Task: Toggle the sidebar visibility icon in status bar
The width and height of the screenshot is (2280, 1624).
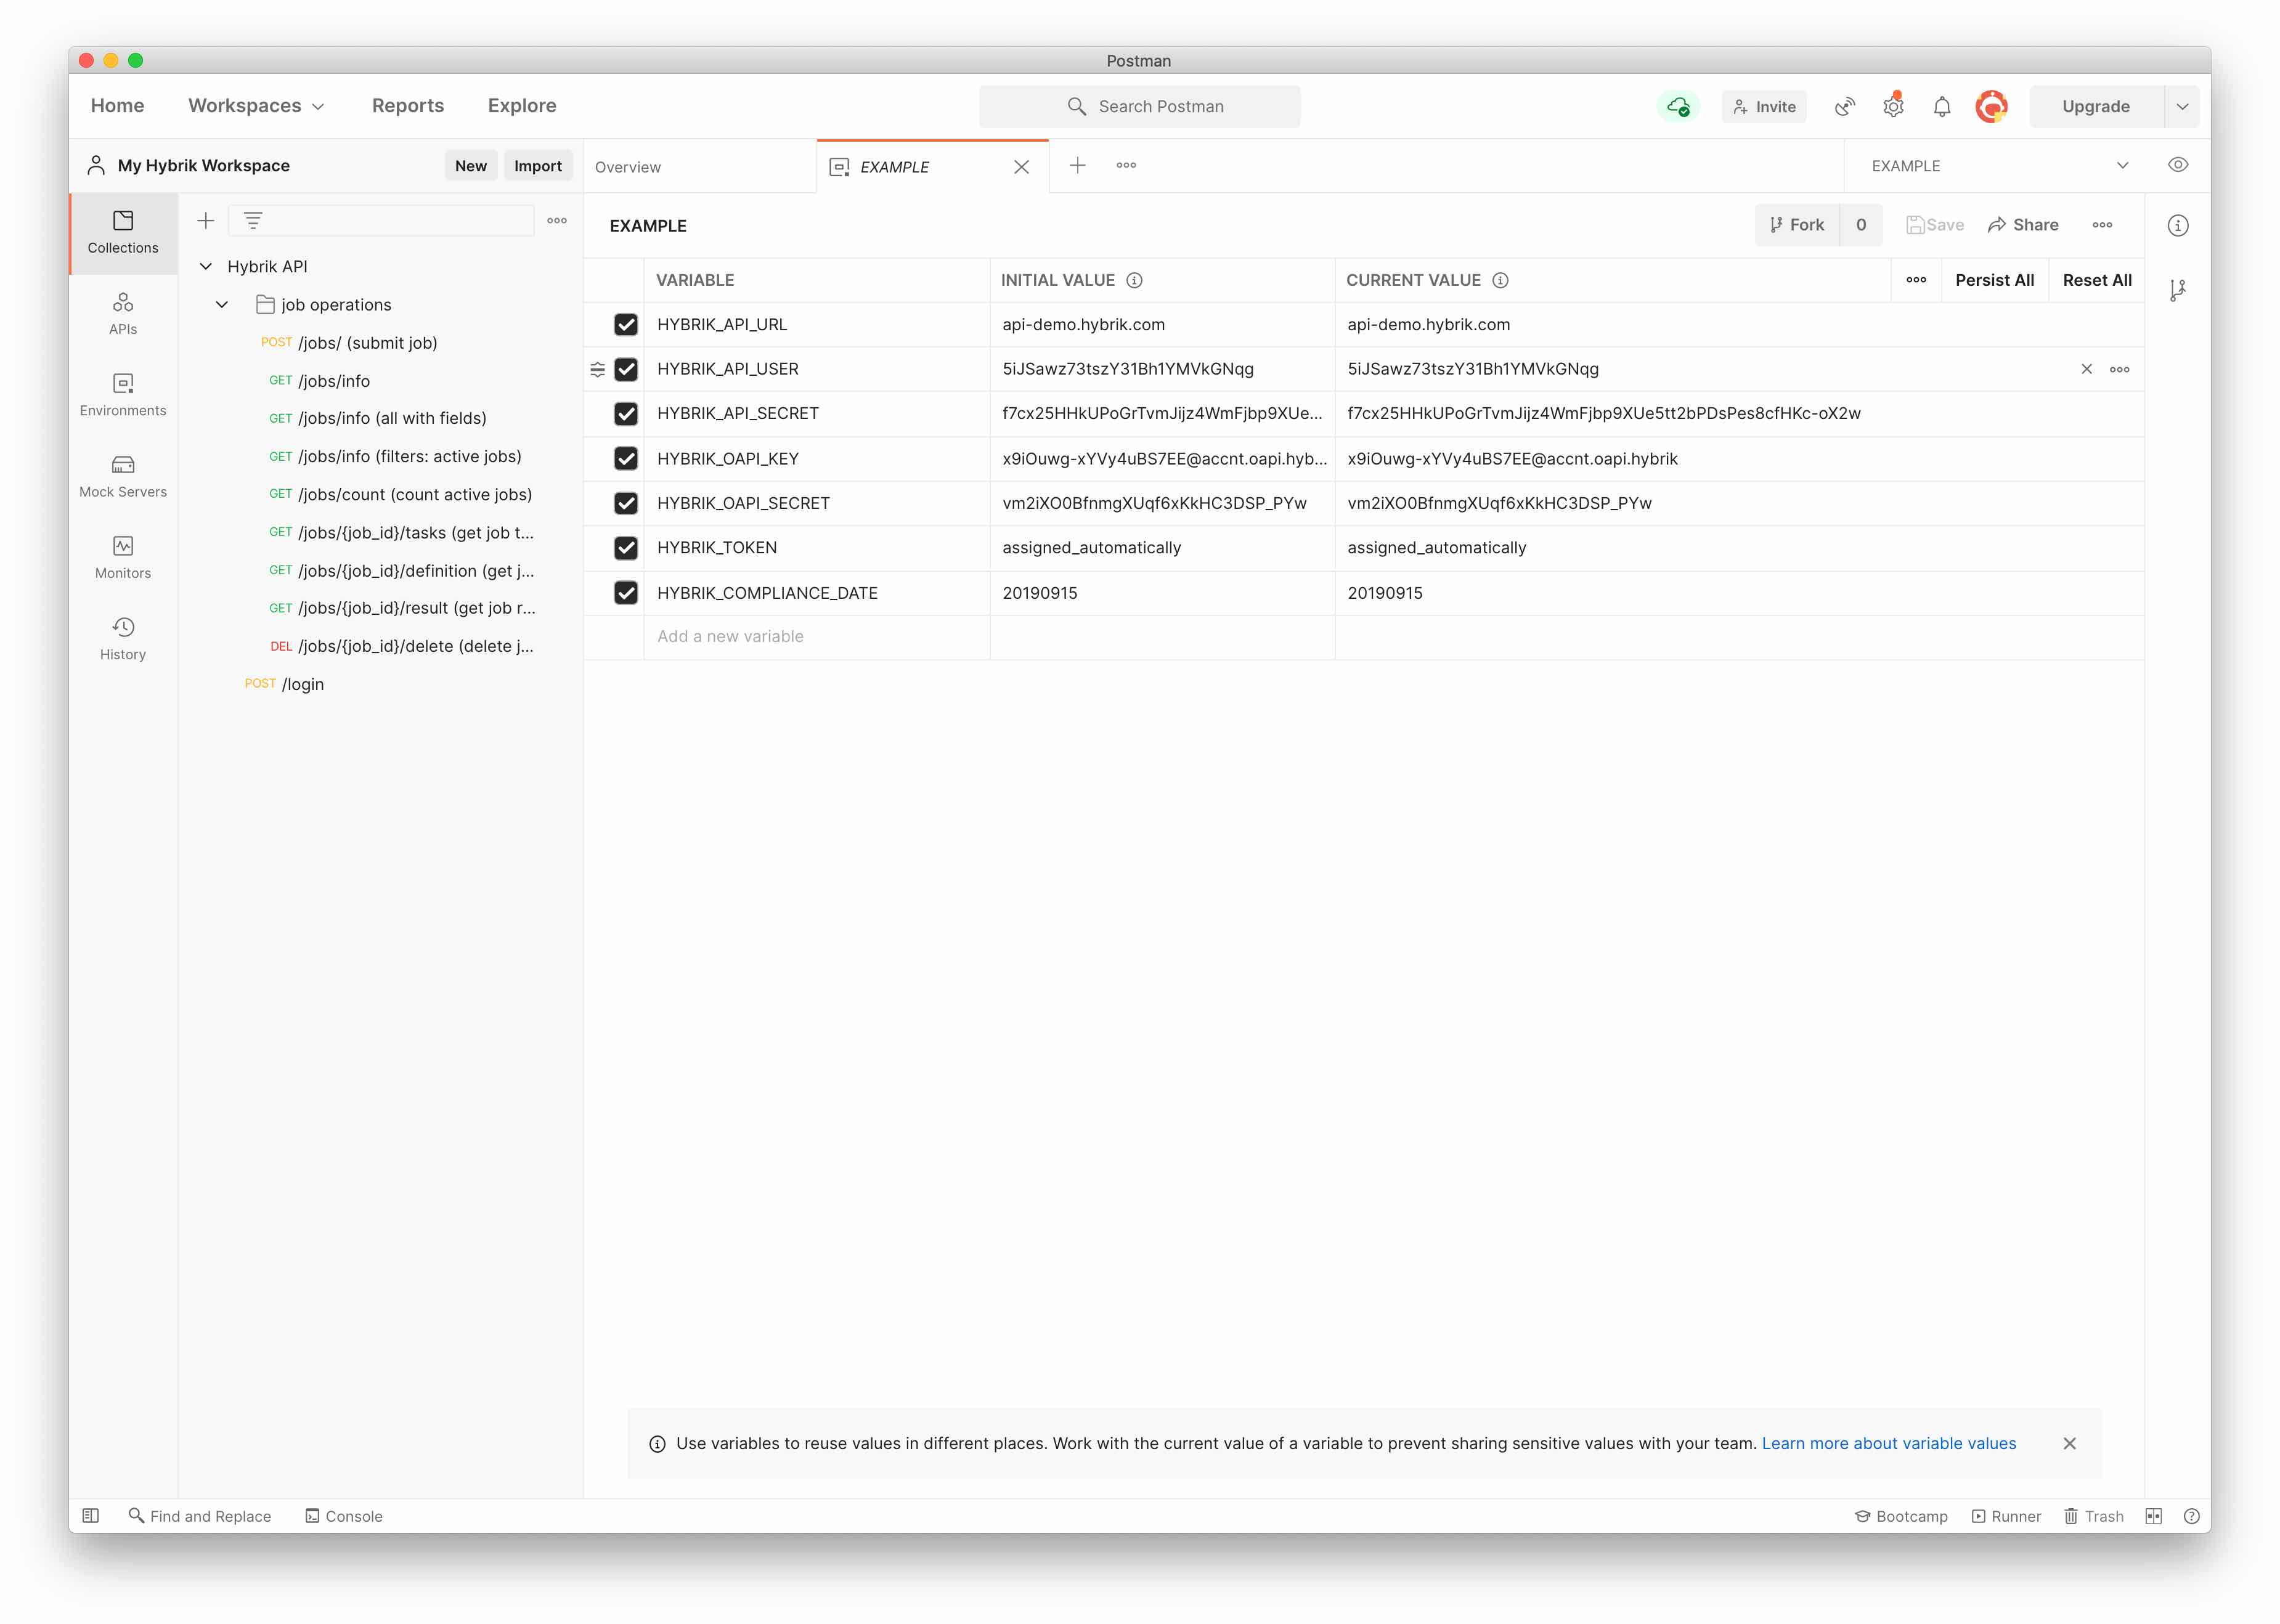Action: 91,1515
